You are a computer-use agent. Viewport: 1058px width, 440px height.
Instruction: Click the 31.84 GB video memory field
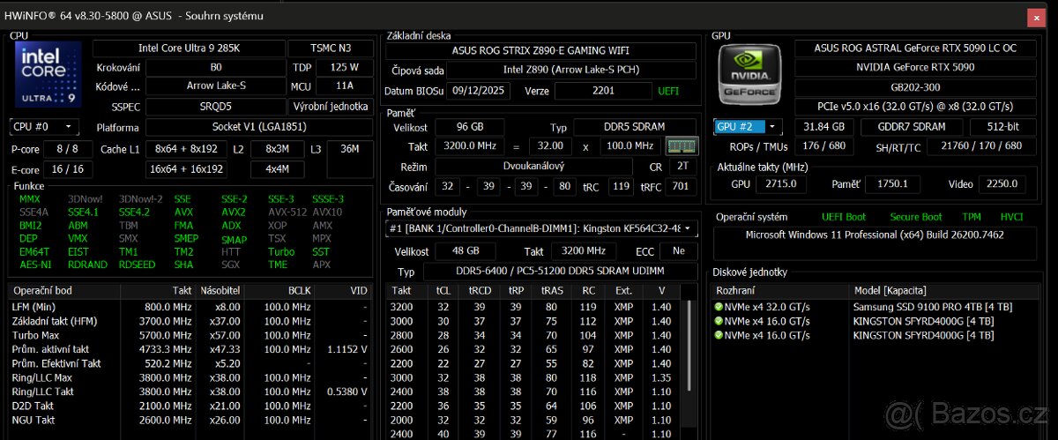pos(824,126)
